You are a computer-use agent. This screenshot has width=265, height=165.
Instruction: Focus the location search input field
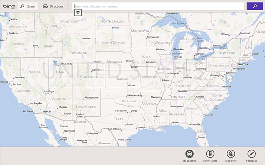158,7
